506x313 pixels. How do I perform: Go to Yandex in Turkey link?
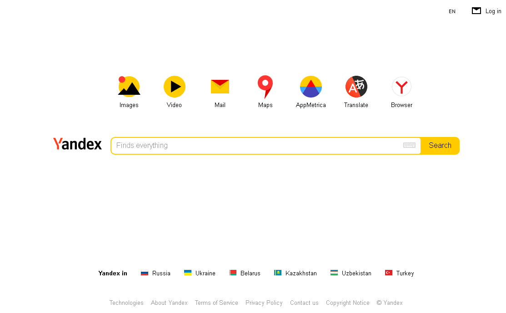click(x=405, y=274)
